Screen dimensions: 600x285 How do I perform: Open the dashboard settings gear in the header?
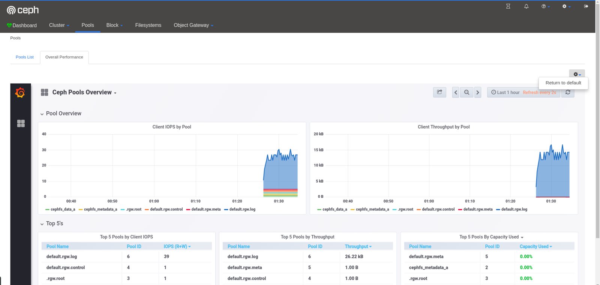566,6
